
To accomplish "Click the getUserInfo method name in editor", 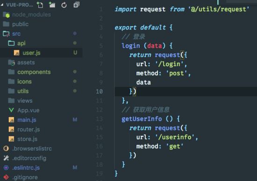I will 142,119.
